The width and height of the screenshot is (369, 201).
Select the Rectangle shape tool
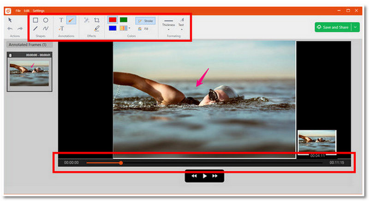(36, 20)
